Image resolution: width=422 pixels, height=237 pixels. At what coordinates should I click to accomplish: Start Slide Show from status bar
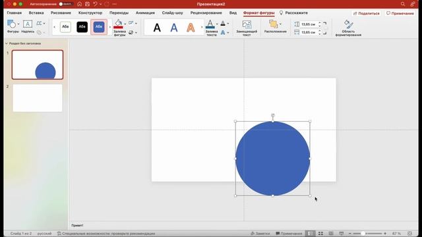(342, 233)
